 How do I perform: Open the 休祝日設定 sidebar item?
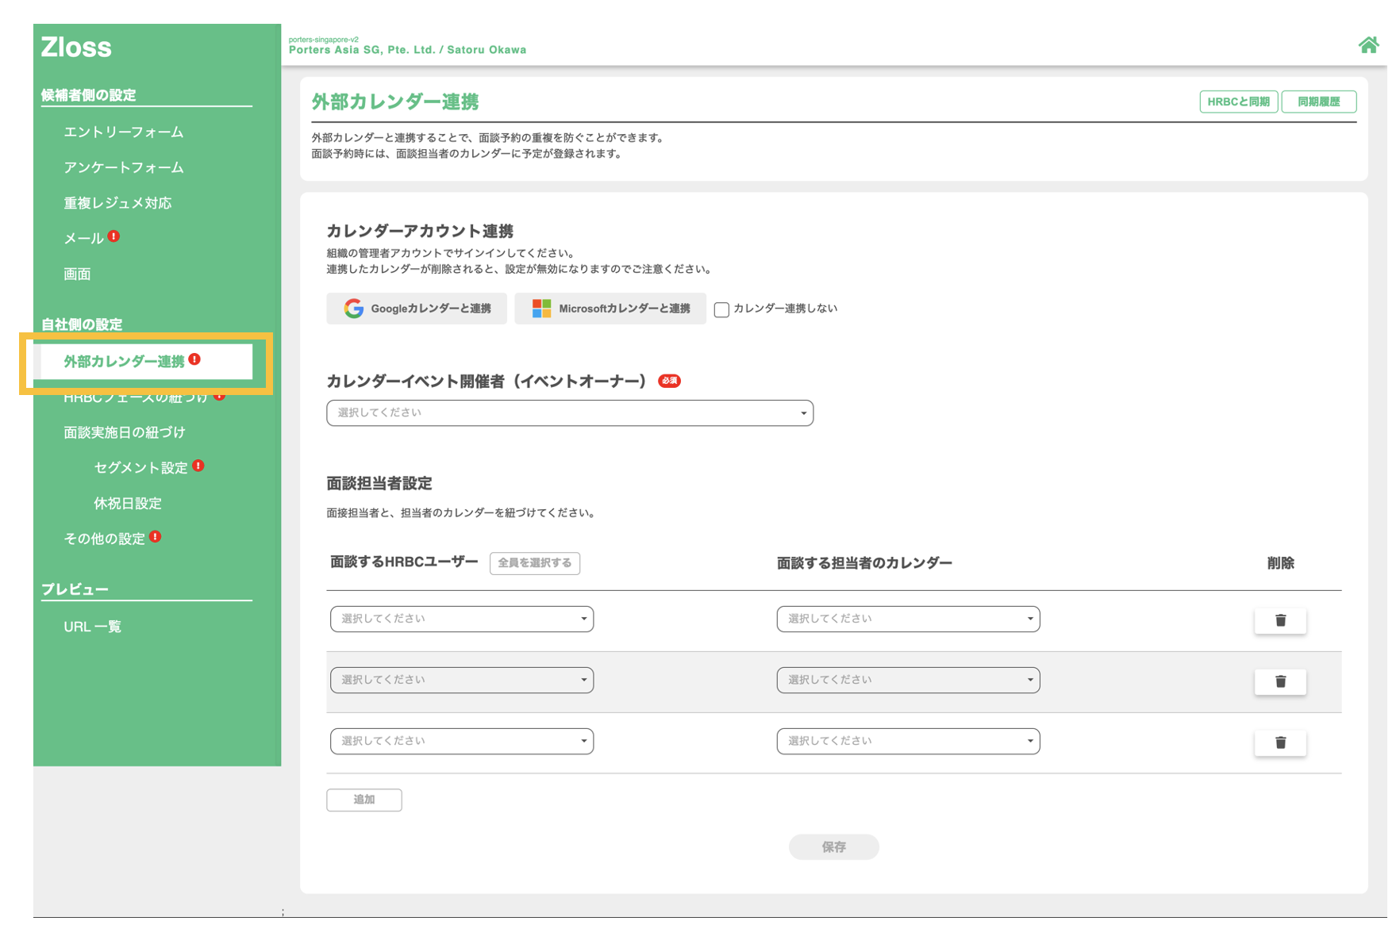pos(127,503)
